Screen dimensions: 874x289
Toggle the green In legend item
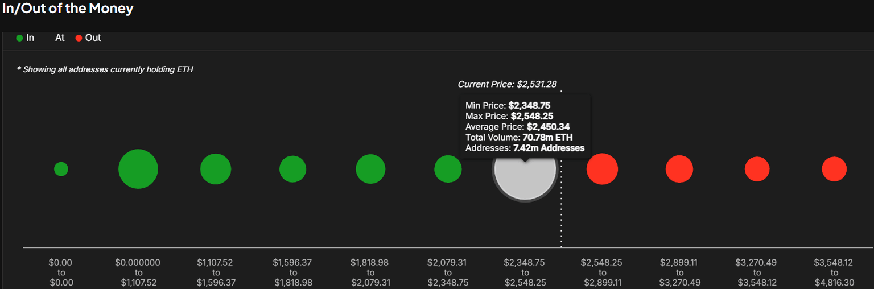pos(26,38)
